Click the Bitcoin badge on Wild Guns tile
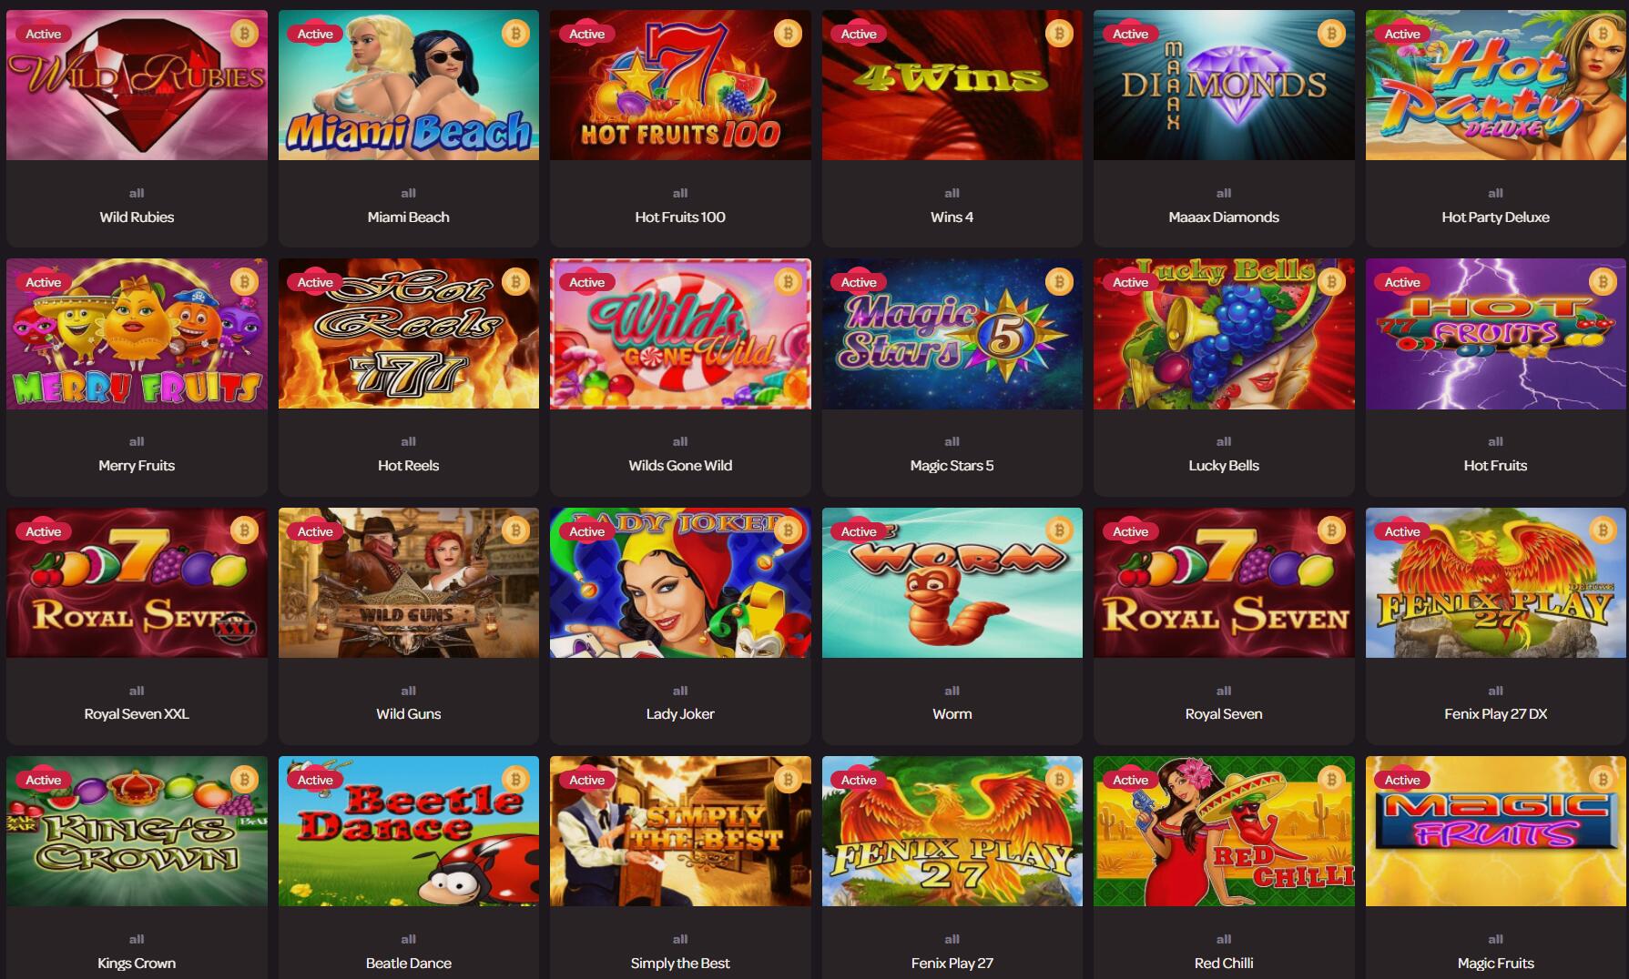This screenshot has width=1629, height=979. [x=515, y=531]
